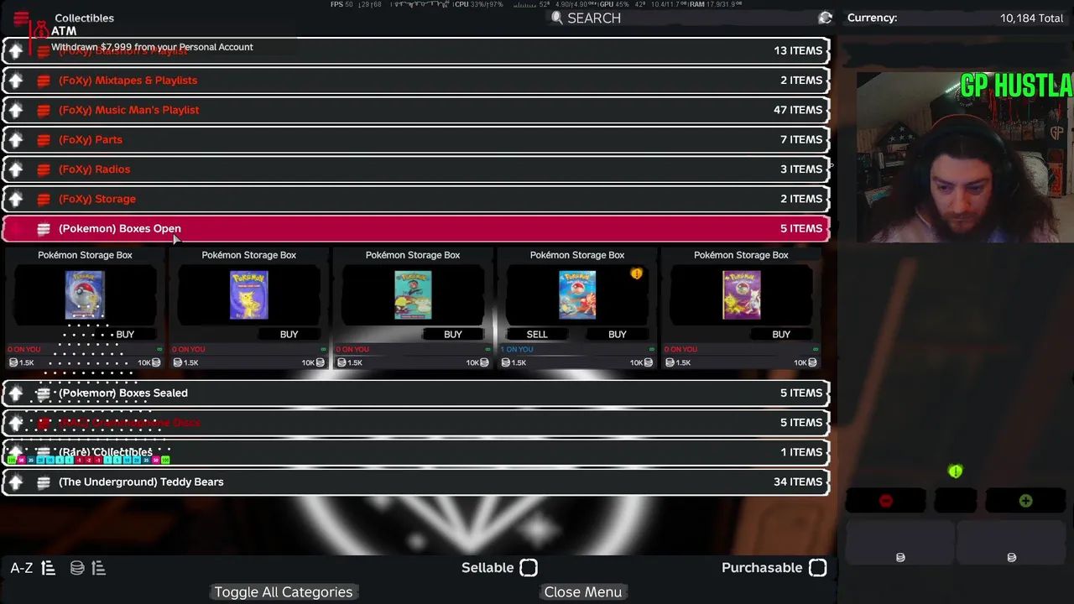Open the (FoXy) Music Man's Playlist category
The height and width of the screenshot is (604, 1074).
point(416,110)
